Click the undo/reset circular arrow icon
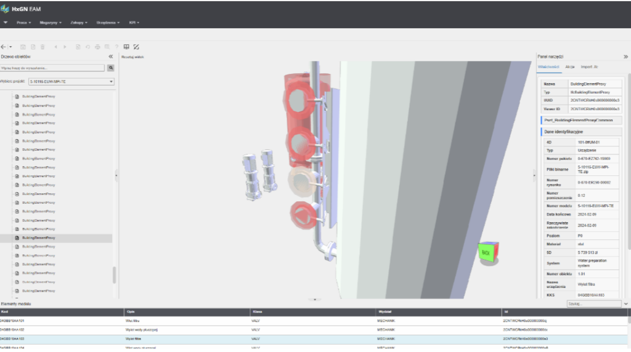 click(x=88, y=47)
